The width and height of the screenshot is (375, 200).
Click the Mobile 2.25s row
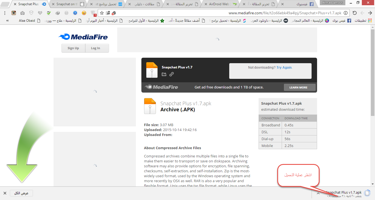(288, 146)
